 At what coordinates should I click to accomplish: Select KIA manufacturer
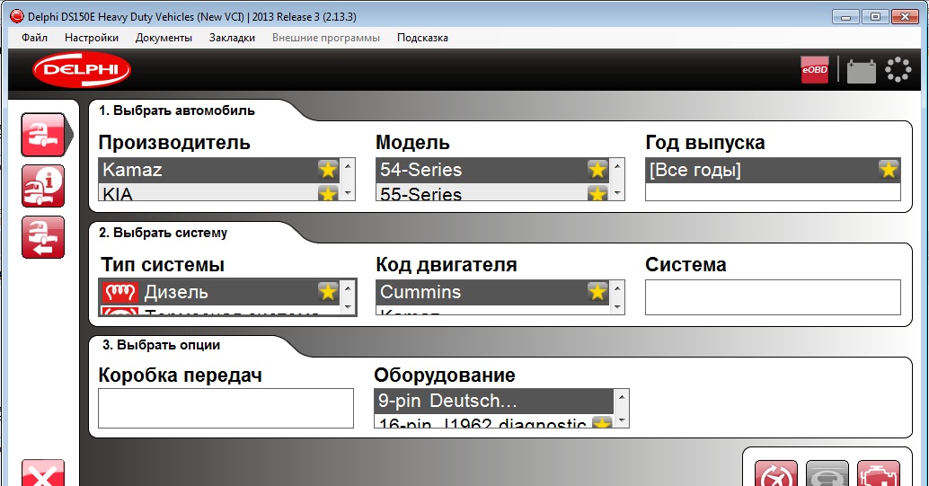click(x=219, y=192)
